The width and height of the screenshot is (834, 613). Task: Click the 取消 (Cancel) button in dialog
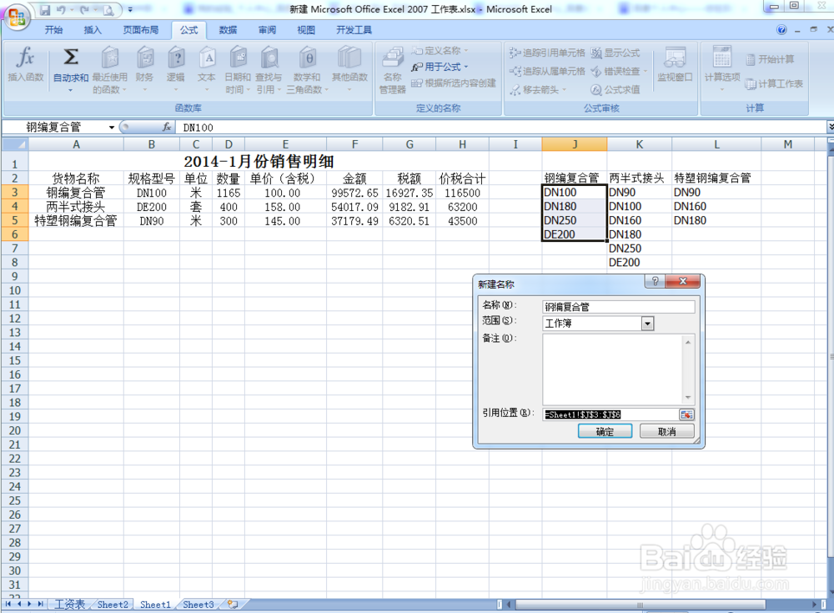click(667, 431)
